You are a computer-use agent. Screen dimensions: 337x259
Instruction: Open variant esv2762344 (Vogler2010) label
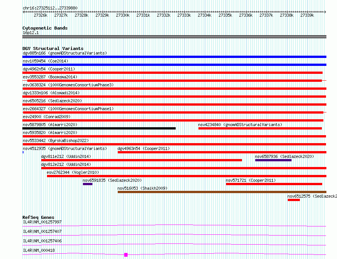pos(73,172)
